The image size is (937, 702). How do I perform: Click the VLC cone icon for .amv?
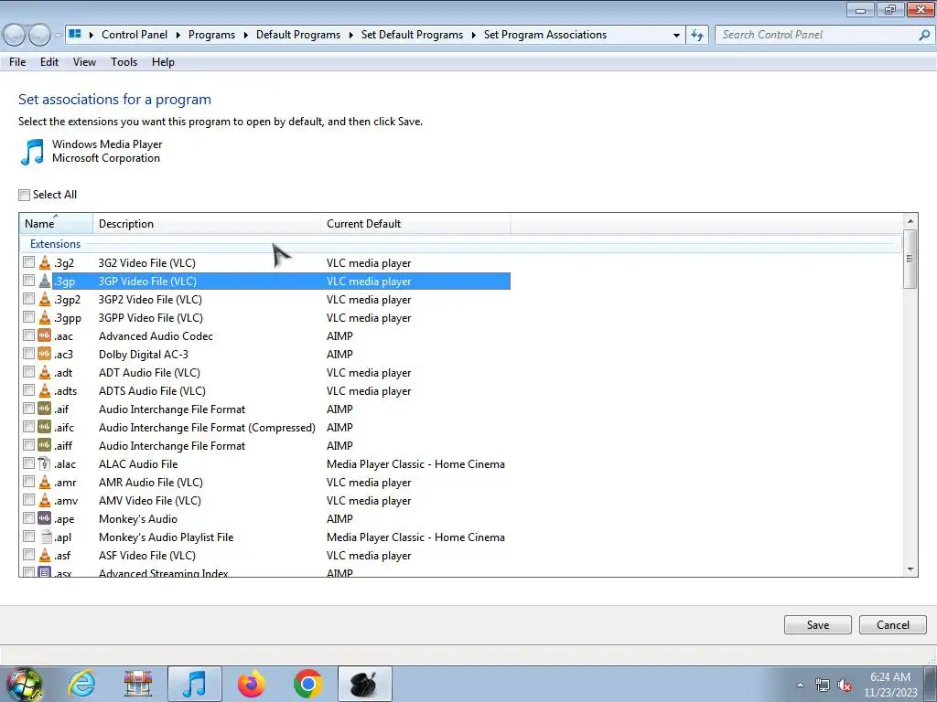pyautogui.click(x=45, y=500)
